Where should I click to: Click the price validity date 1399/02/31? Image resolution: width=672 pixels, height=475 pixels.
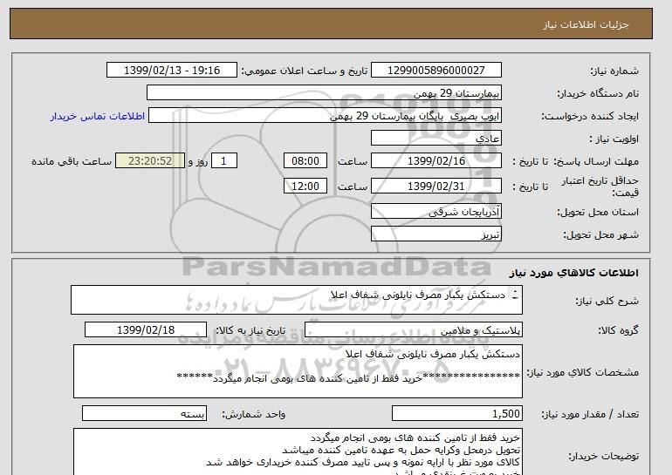[x=435, y=187]
